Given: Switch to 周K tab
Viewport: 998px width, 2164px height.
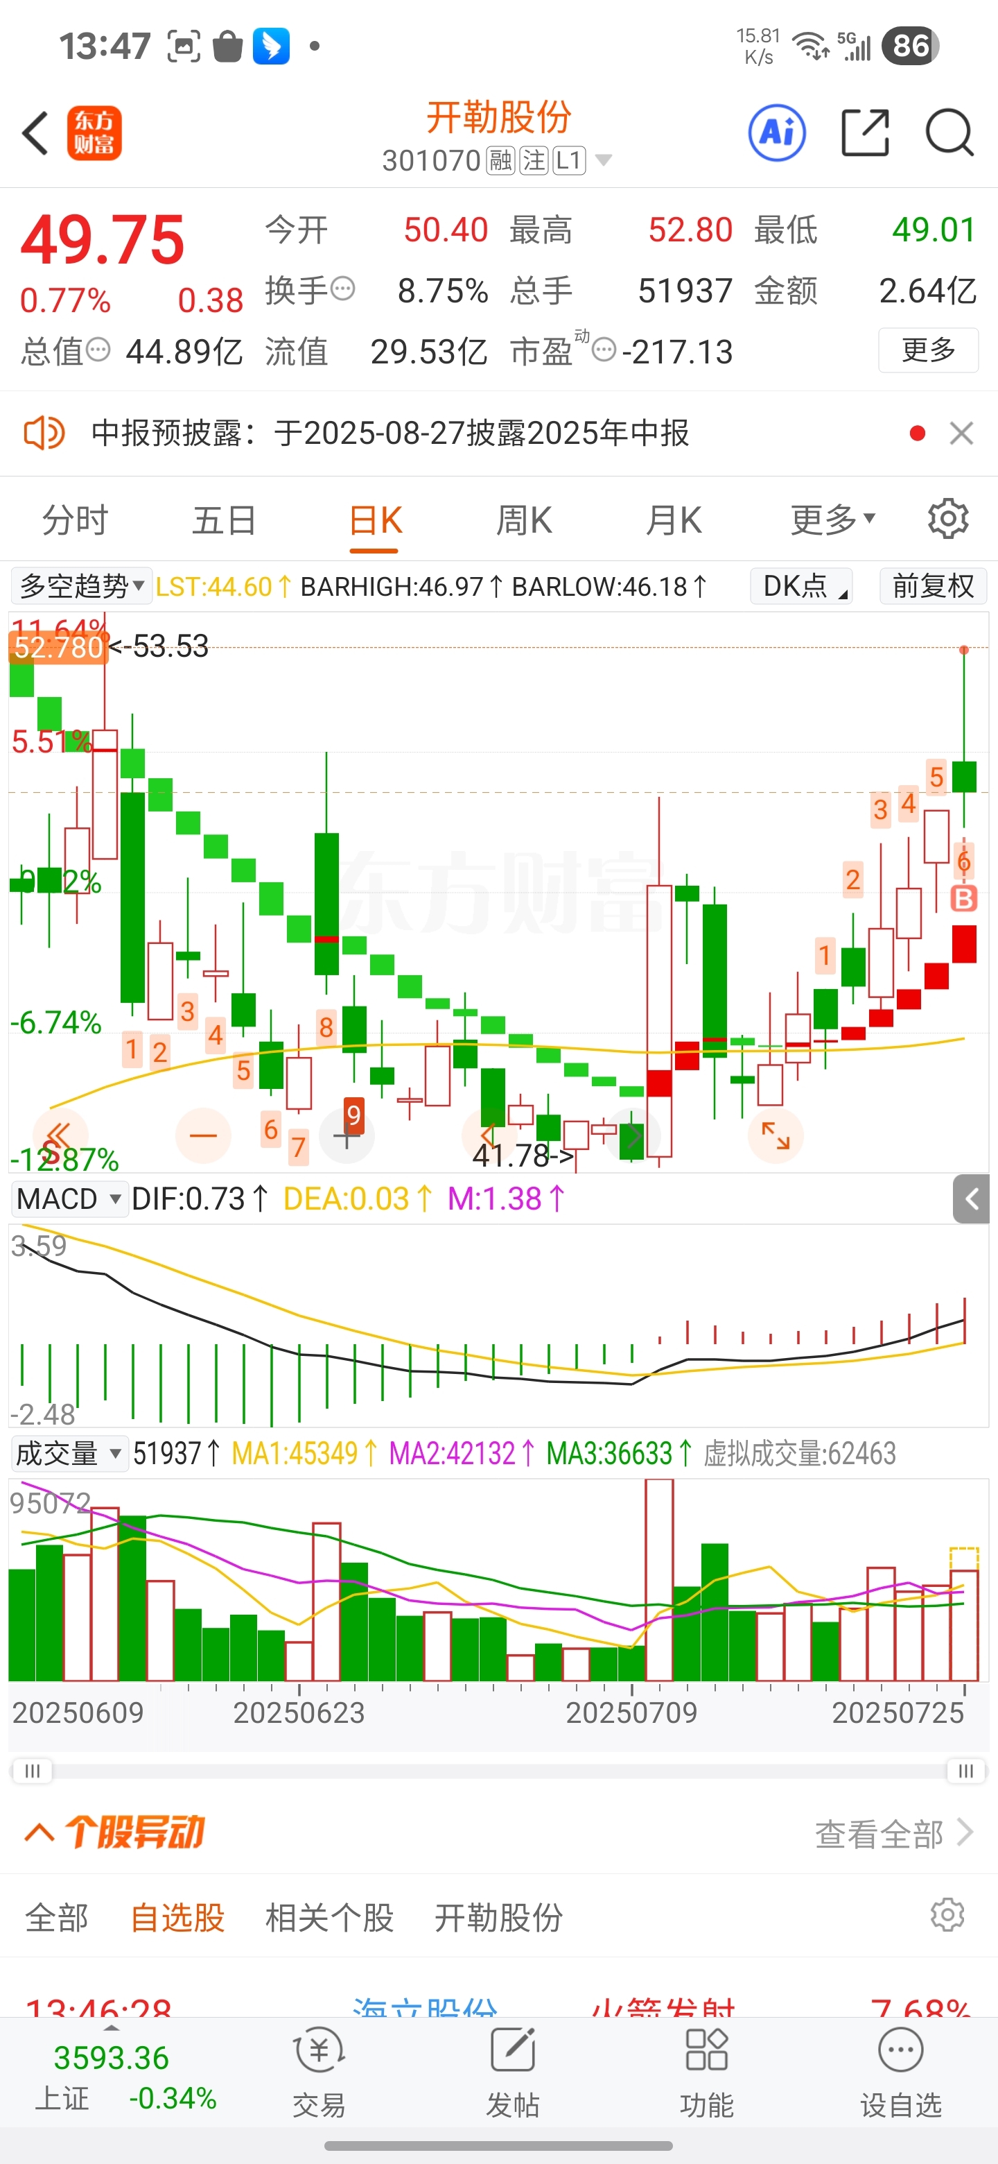Looking at the screenshot, I should [x=524, y=520].
